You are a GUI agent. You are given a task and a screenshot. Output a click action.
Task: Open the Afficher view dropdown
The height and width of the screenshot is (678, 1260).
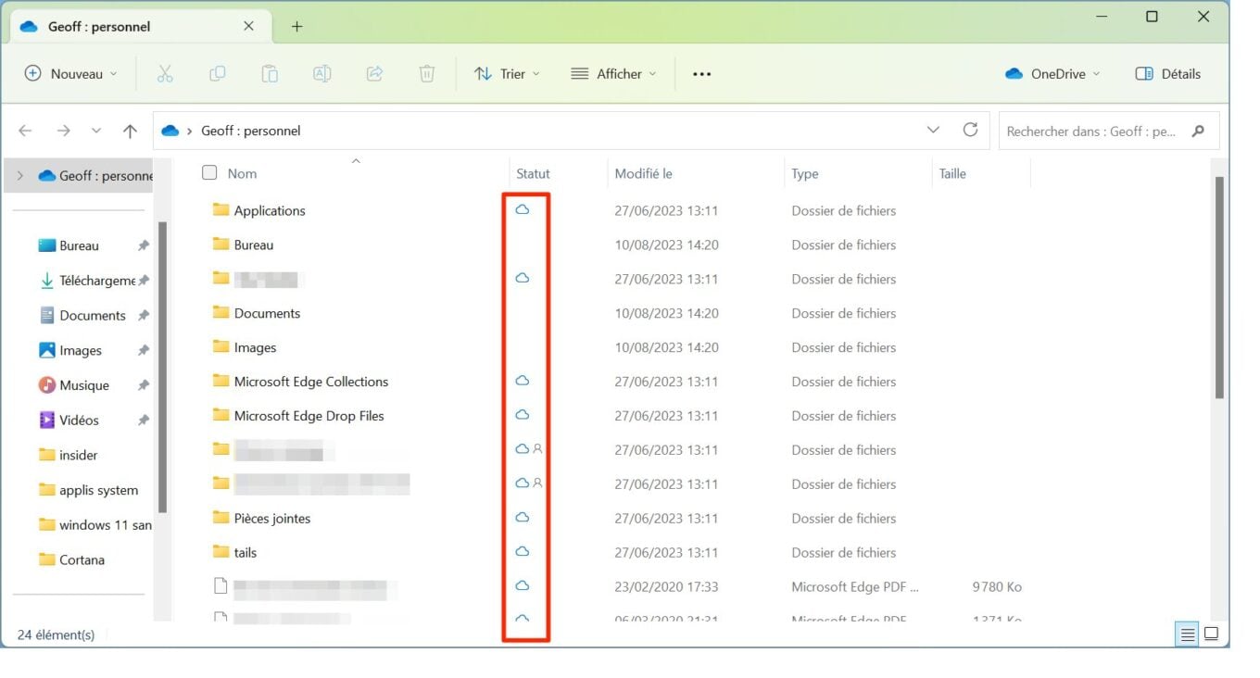point(613,74)
